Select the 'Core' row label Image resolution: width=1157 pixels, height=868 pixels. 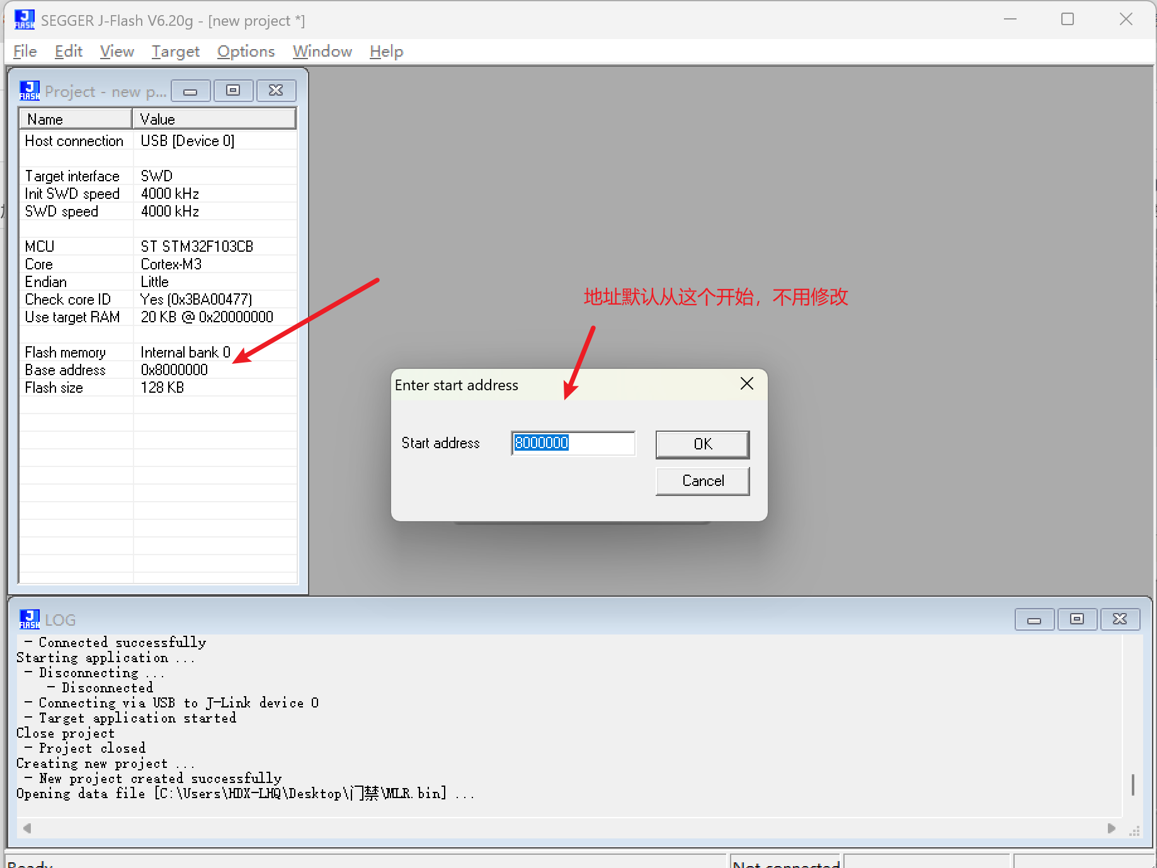coord(39,264)
